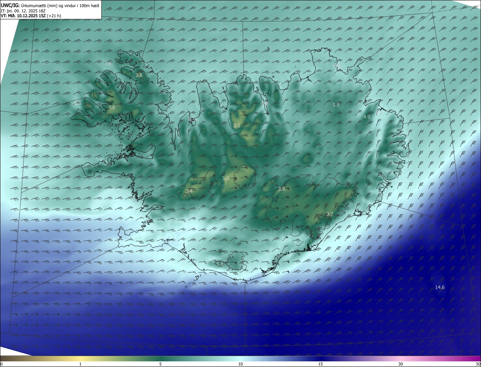
Task: Click the 0 tick on the color scale
Action: (x=2, y=364)
